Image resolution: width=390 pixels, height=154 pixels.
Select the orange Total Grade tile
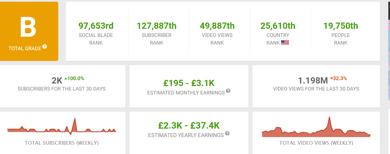29,31
